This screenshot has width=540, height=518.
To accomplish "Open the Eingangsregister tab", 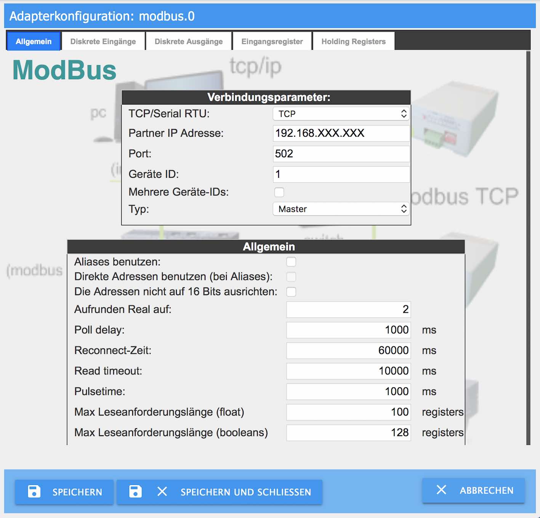I will (x=272, y=41).
